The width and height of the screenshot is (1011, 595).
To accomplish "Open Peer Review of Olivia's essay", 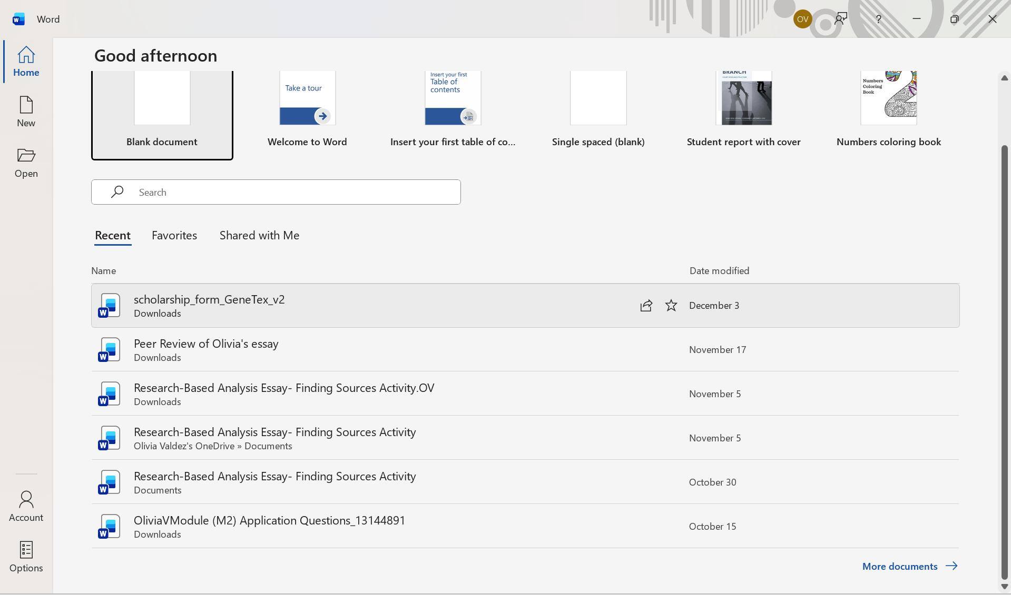I will pyautogui.click(x=206, y=344).
